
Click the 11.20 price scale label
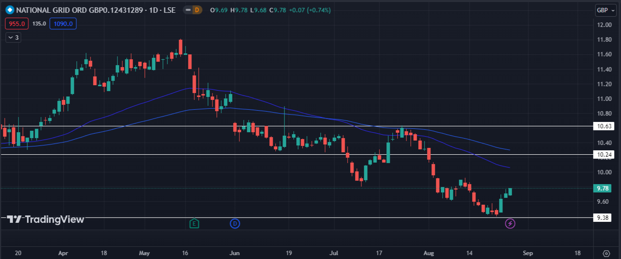point(604,84)
